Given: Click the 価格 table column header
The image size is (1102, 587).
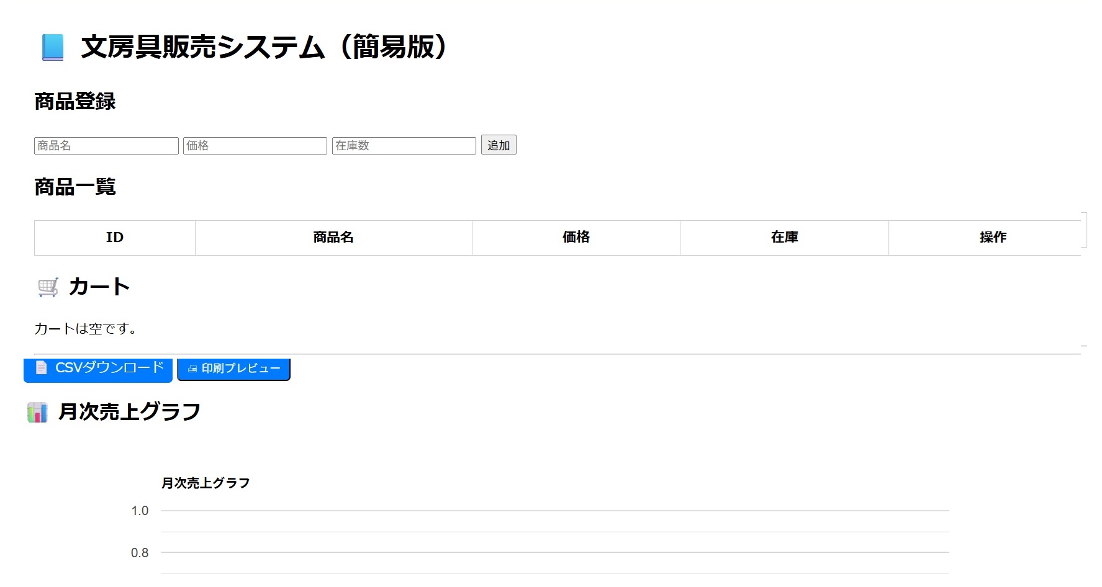Looking at the screenshot, I should (576, 238).
